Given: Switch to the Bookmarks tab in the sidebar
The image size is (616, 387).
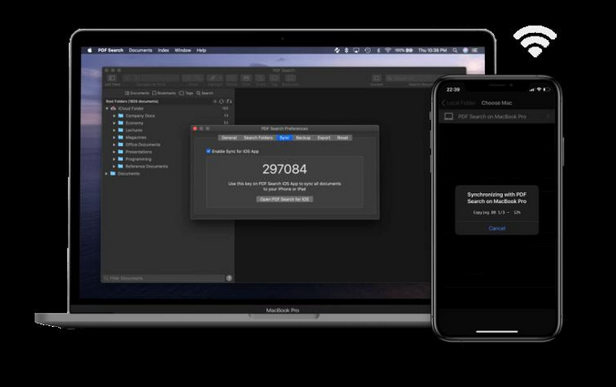Looking at the screenshot, I should 164,93.
